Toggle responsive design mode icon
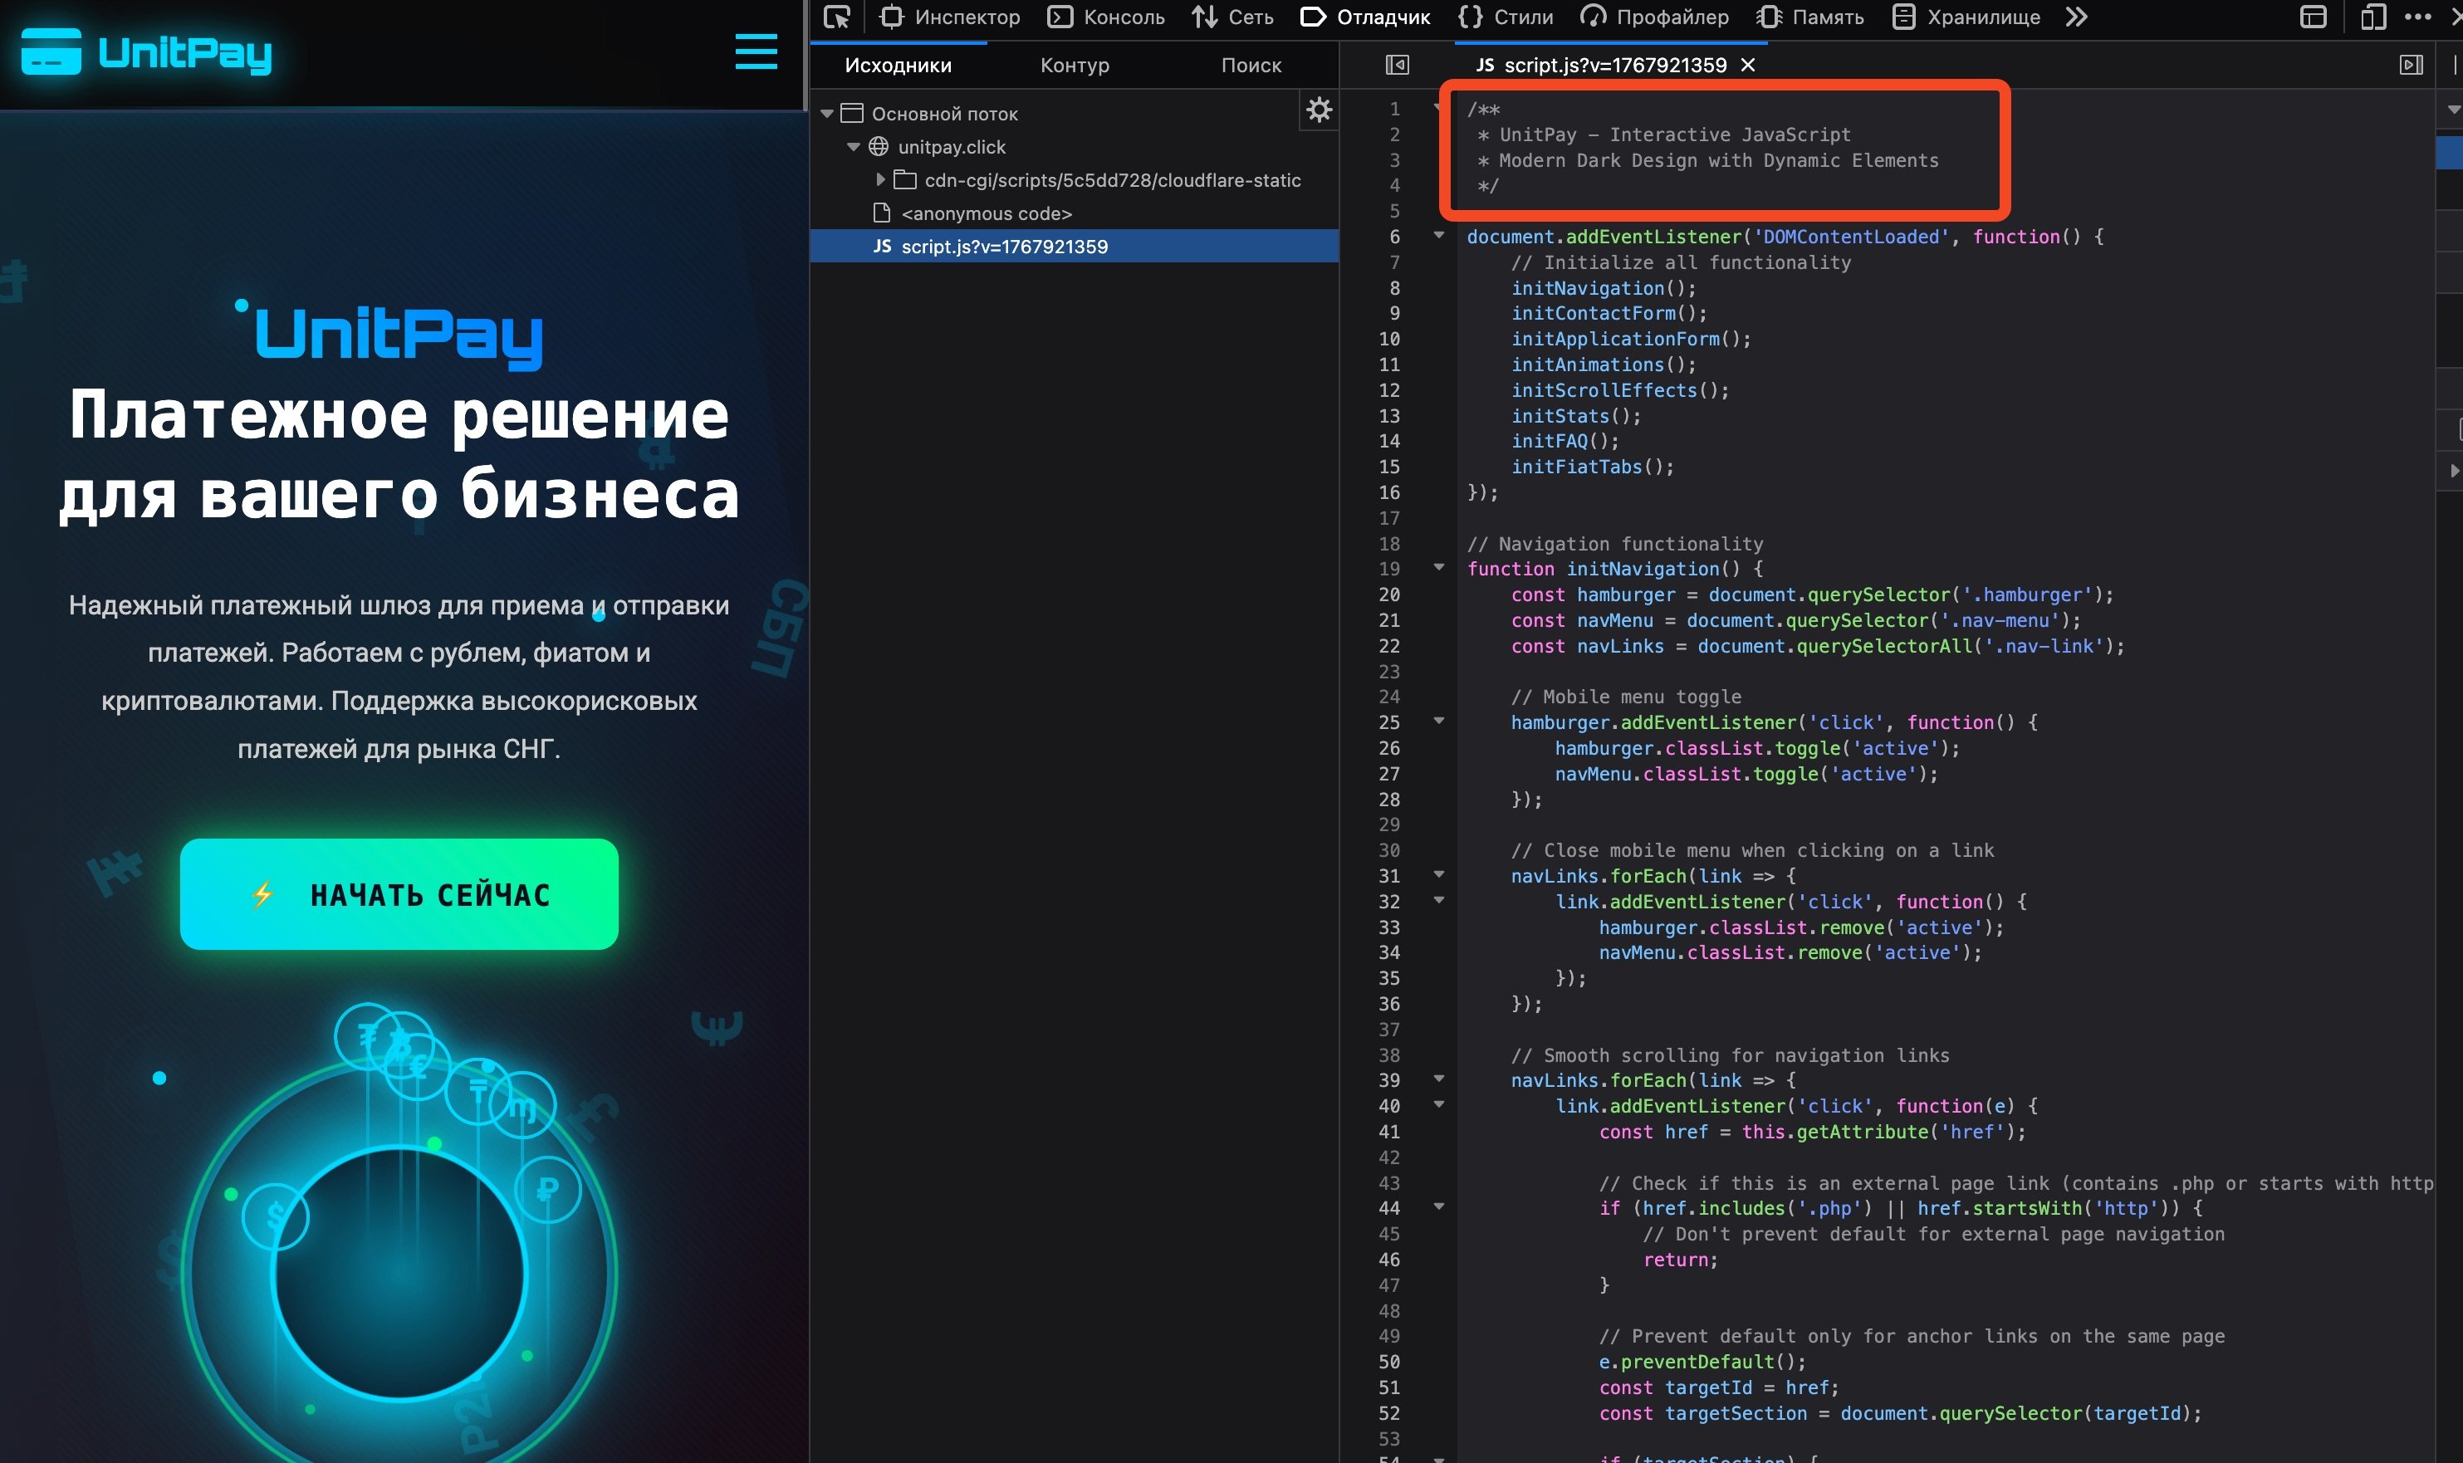2463x1463 pixels. point(2372,17)
